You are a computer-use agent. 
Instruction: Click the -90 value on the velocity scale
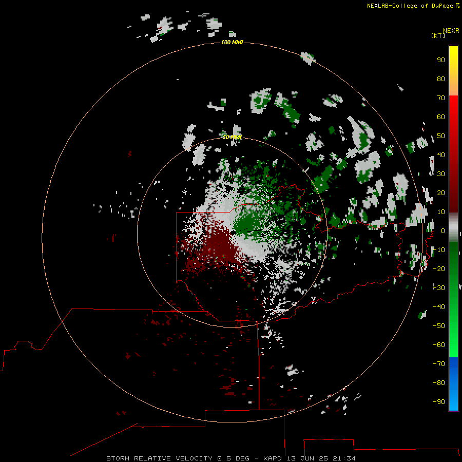(439, 401)
